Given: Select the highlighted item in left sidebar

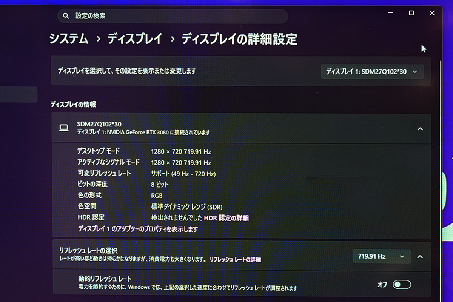Looking at the screenshot, I should tap(18, 94).
